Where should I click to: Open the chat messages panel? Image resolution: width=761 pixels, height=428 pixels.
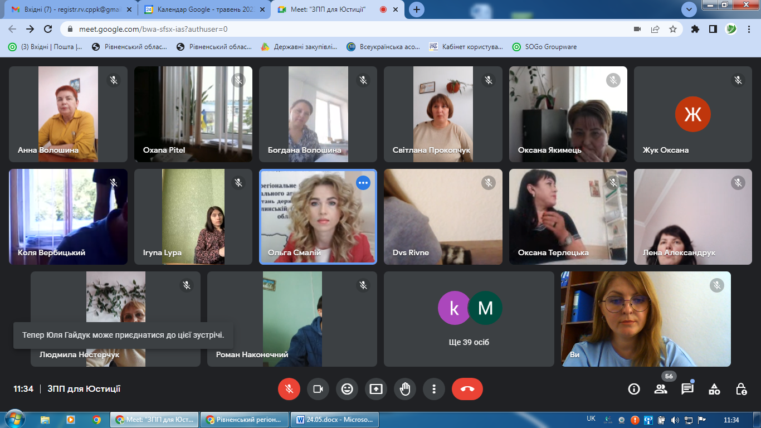[x=687, y=389]
